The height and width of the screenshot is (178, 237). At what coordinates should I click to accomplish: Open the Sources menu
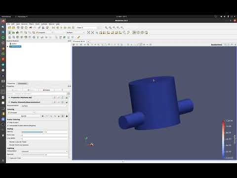pyautogui.click(x=24, y=24)
